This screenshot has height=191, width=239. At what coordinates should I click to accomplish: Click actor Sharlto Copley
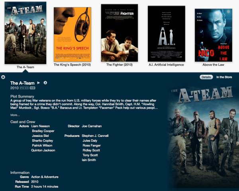[x=43, y=140]
